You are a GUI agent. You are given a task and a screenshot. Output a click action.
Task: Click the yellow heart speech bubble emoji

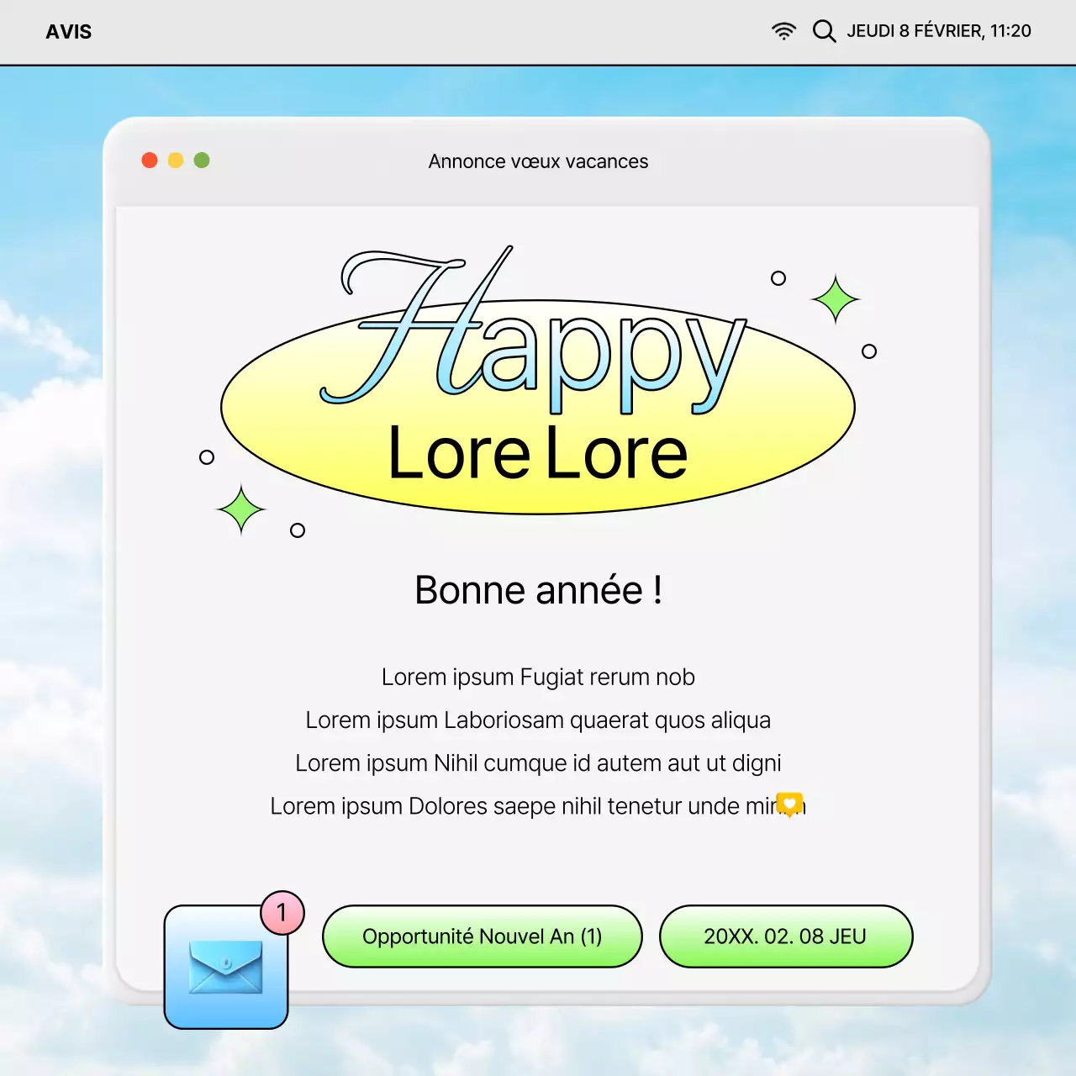[x=789, y=804]
